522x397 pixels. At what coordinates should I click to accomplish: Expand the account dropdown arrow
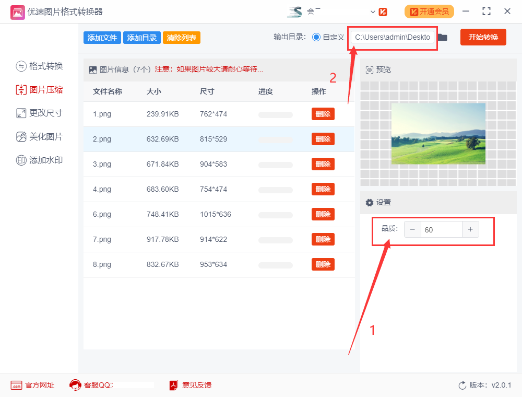(x=373, y=11)
